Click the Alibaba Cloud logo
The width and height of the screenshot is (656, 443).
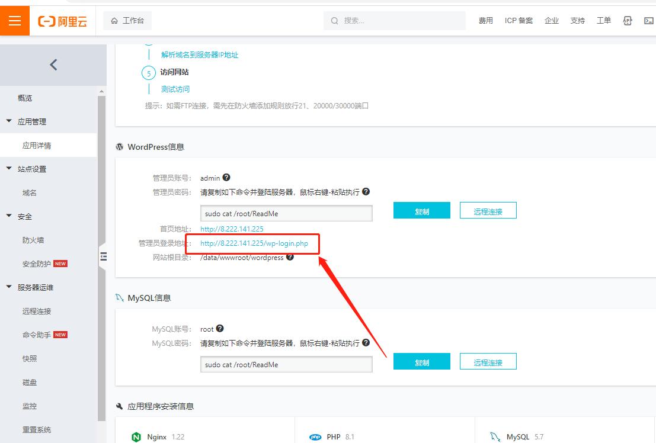(62, 20)
